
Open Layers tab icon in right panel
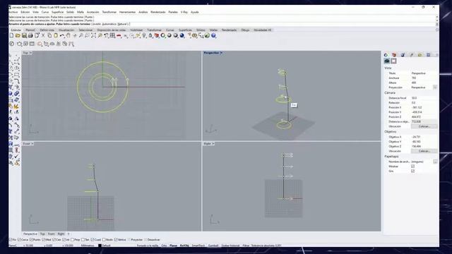(394, 55)
